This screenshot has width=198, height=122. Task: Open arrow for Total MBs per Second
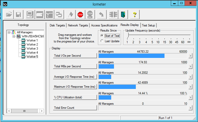tap(190, 67)
